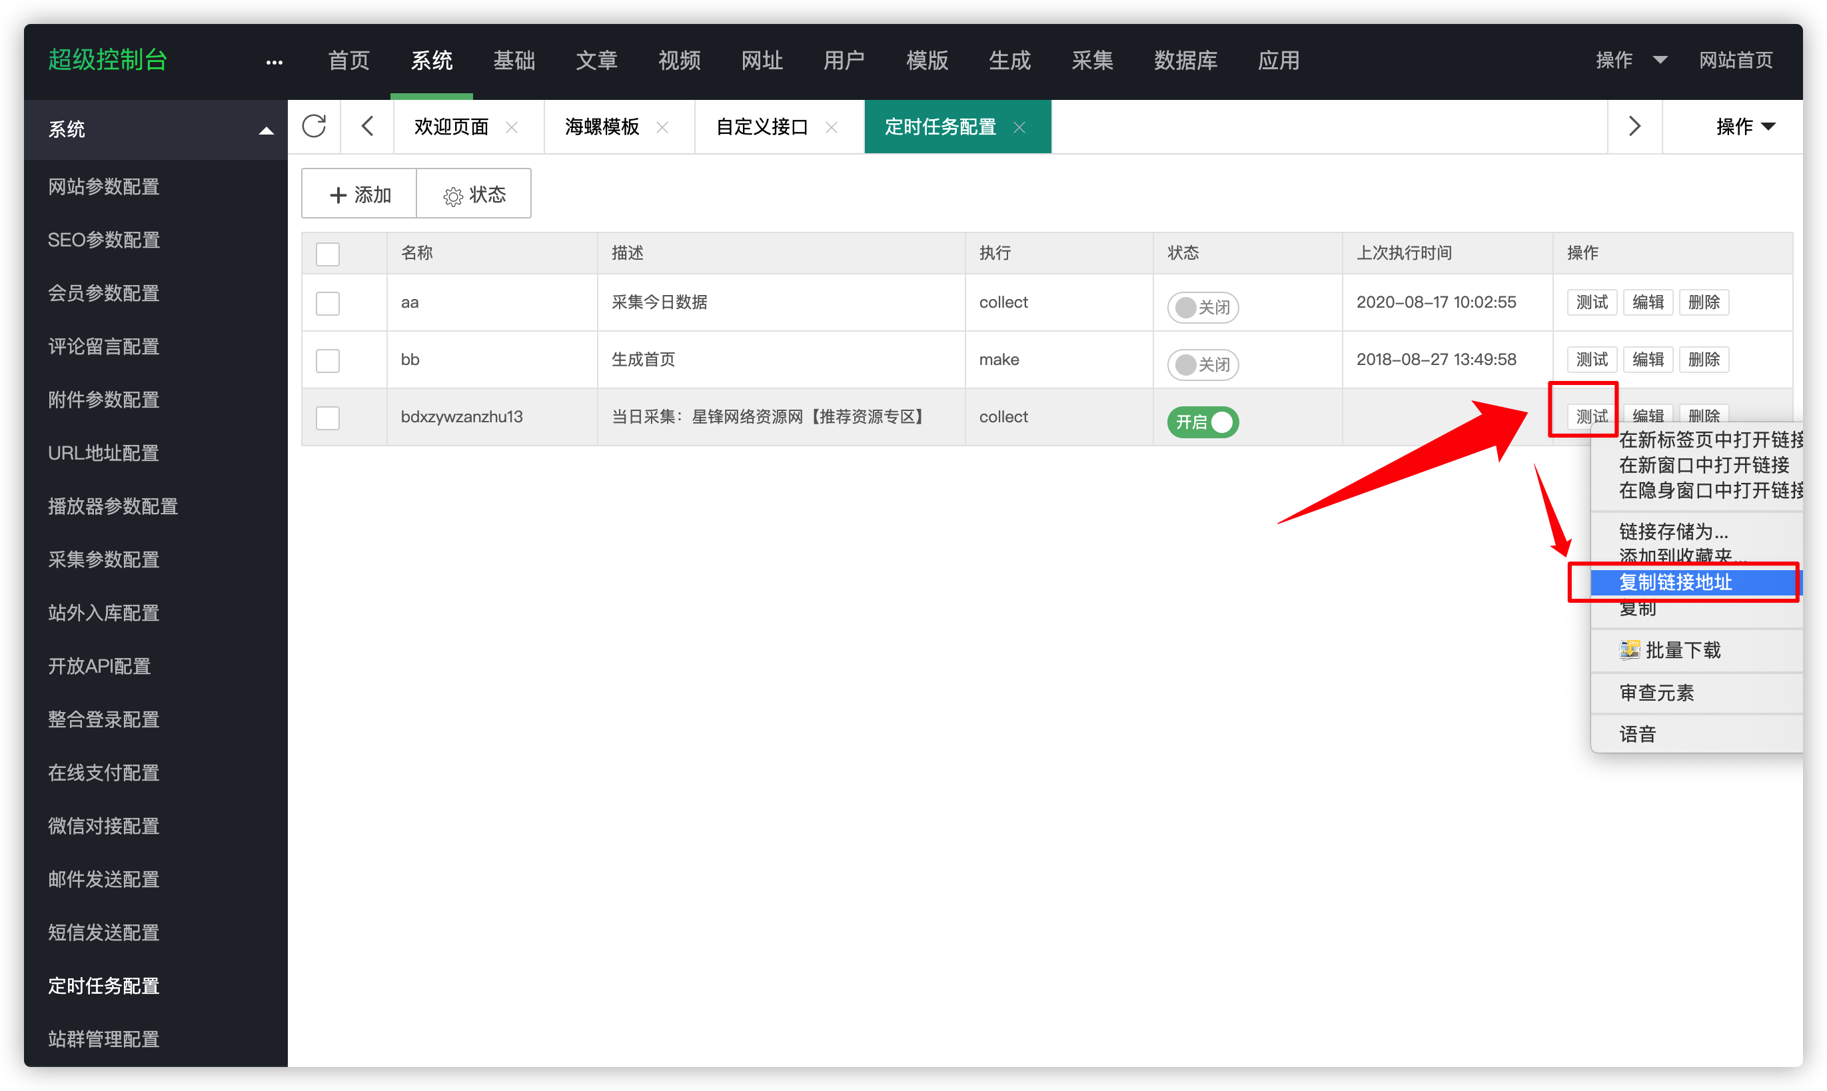
Task: Check the checkbox for row bdxzywzanzhu13
Action: [x=328, y=418]
